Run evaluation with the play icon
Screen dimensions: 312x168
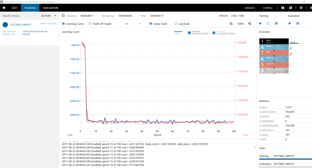tap(290, 23)
